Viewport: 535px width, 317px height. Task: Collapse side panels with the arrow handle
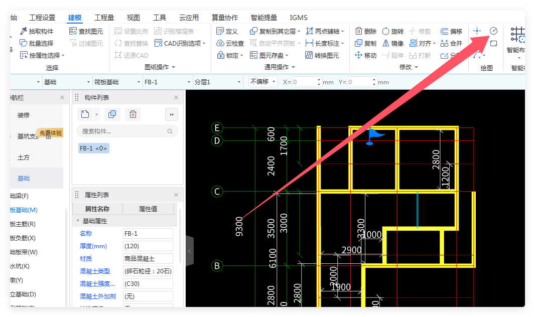[x=190, y=251]
